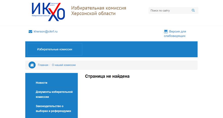Open Документы избирательной комиссии sidebar item

tap(54, 94)
